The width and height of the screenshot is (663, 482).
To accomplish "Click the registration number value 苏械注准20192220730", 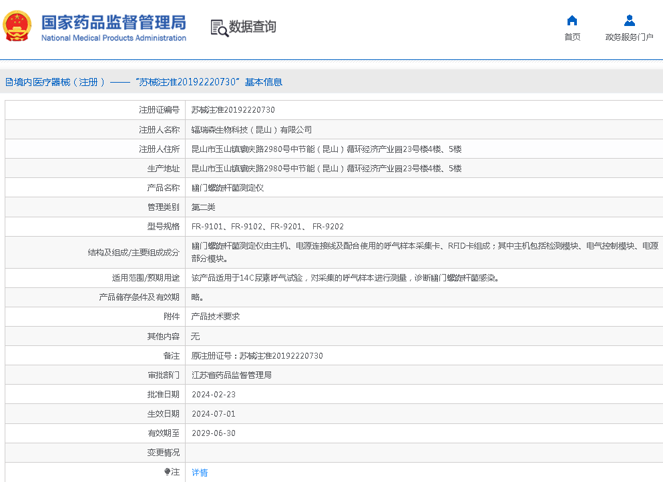I will tap(233, 110).
